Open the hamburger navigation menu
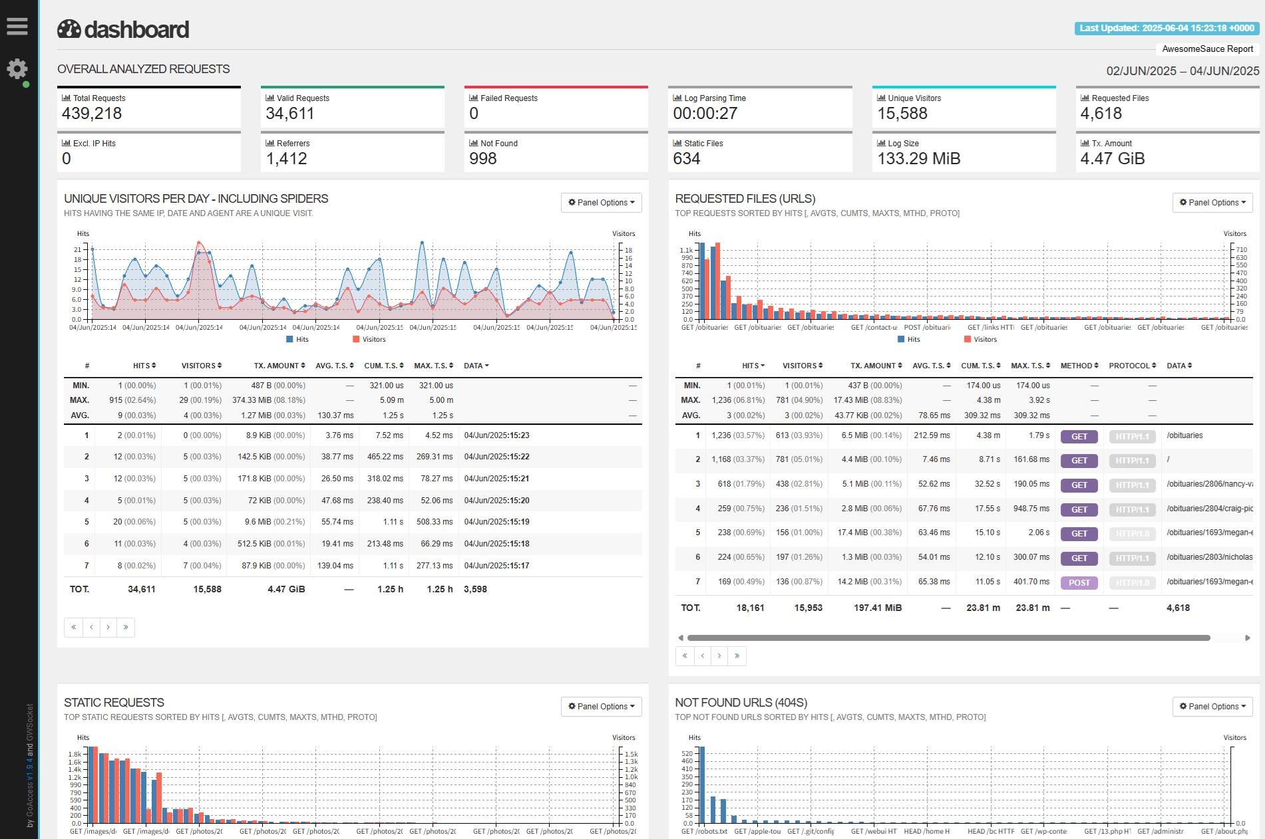The width and height of the screenshot is (1265, 839). pos(17,27)
